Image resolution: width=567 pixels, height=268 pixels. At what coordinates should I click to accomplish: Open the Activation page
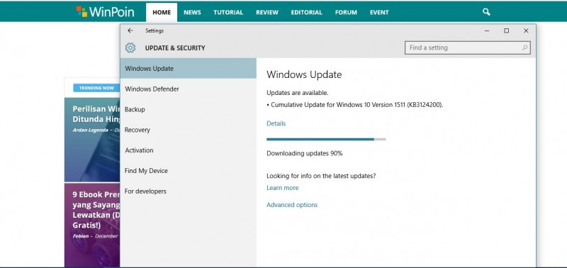point(189,150)
